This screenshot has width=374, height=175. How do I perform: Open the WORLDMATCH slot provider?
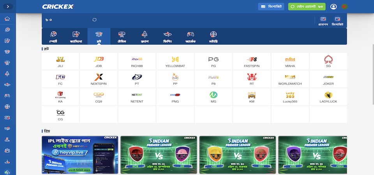[290, 79]
